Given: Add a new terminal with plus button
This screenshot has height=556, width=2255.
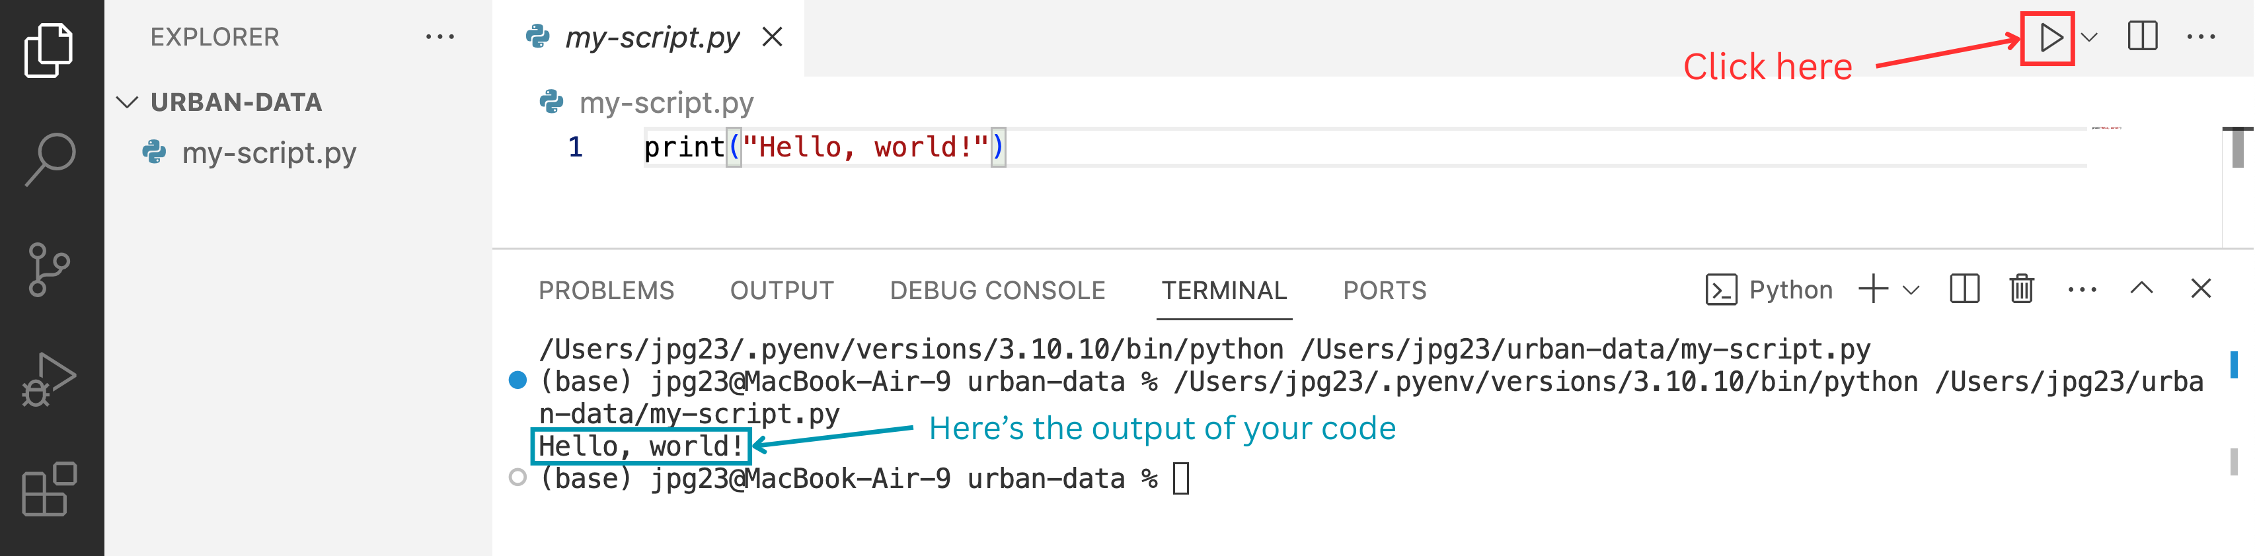Looking at the screenshot, I should pyautogui.click(x=1874, y=289).
